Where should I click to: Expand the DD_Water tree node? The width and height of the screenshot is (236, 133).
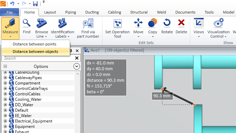pos(5,105)
